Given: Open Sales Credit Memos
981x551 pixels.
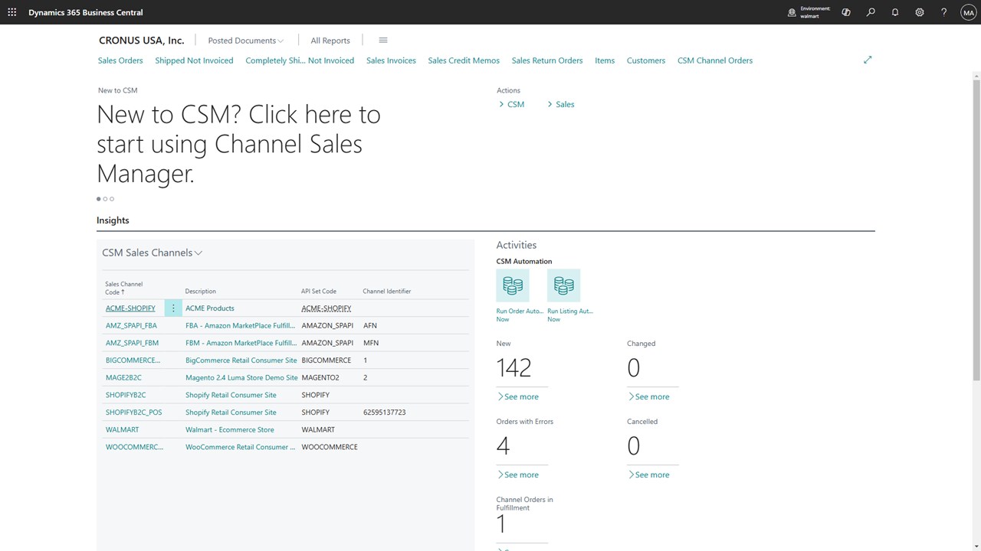Looking at the screenshot, I should tap(464, 60).
